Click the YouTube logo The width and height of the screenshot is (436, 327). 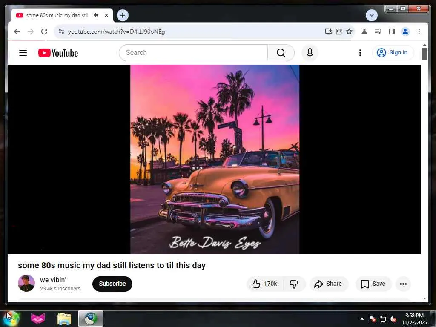pyautogui.click(x=58, y=53)
